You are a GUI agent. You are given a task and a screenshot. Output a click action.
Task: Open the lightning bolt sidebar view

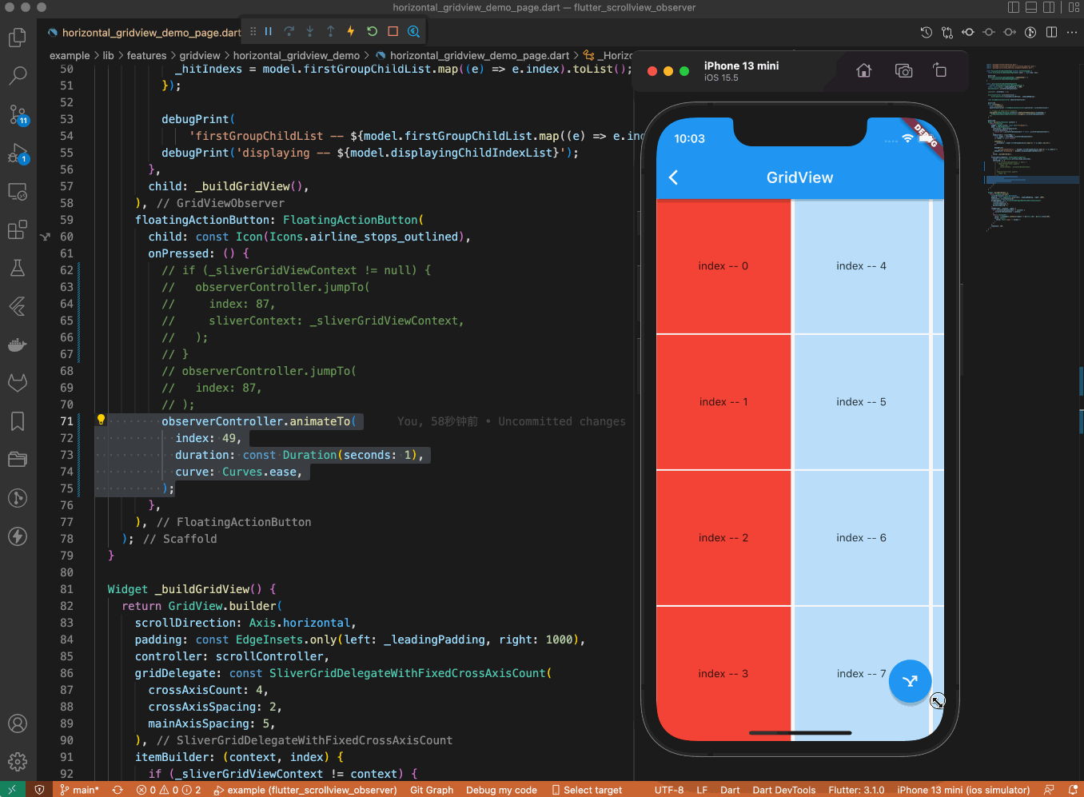point(18,536)
